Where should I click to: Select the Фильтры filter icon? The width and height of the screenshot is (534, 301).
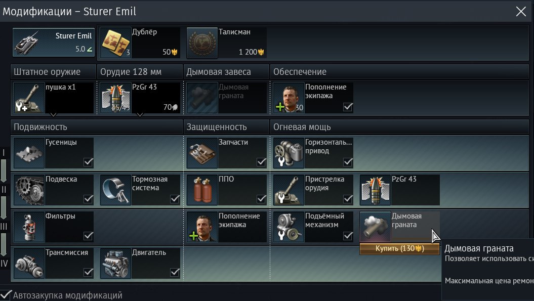[x=29, y=227]
